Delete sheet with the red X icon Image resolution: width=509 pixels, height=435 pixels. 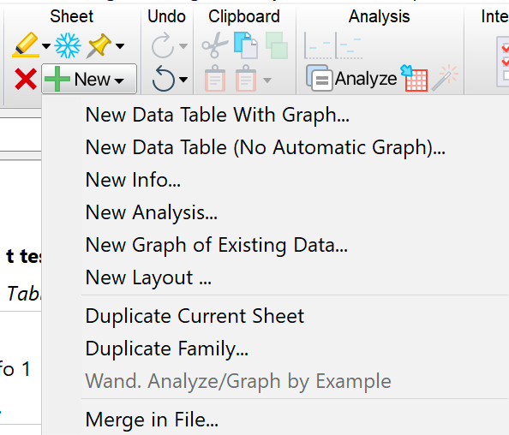26,79
